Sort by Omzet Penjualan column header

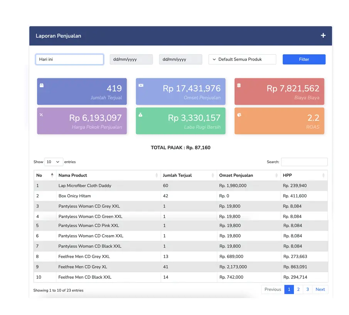click(248, 175)
